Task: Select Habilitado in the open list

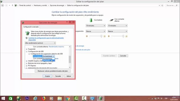Action: click(49, 61)
